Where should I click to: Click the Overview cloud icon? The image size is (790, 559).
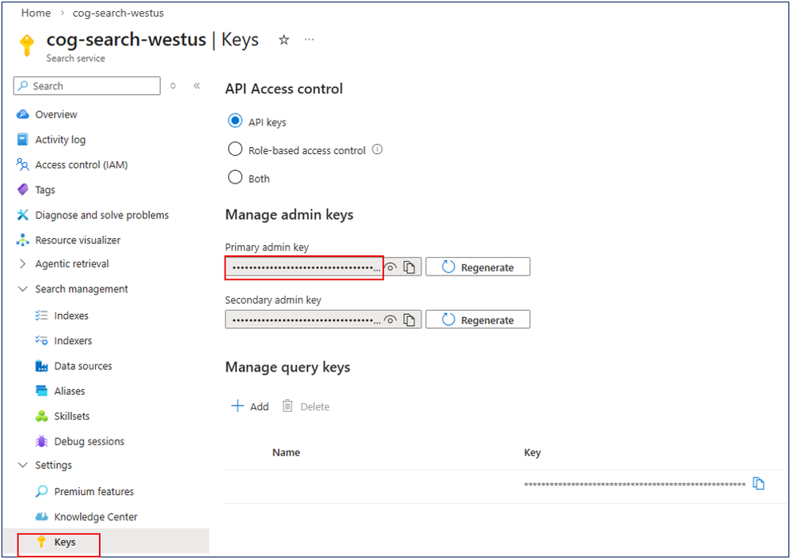(23, 114)
